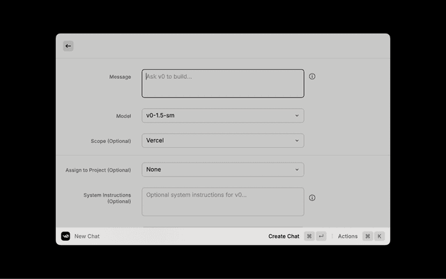Click the info icon beside System Instructions
The width and height of the screenshot is (446, 279).
click(312, 197)
